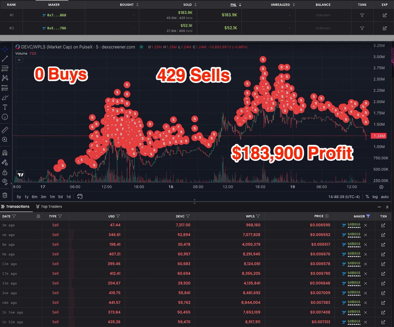Sort top table by PNL column
The width and height of the screenshot is (394, 327).
(x=240, y=5)
